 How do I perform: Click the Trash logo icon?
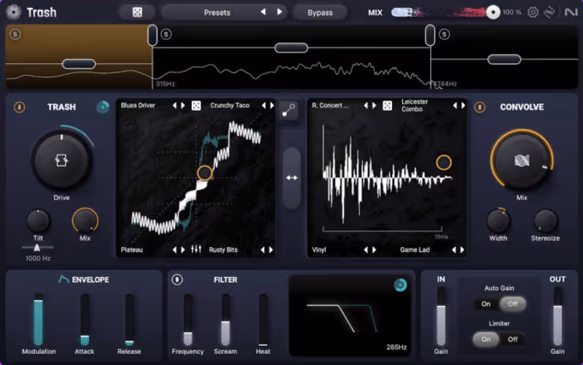14,12
